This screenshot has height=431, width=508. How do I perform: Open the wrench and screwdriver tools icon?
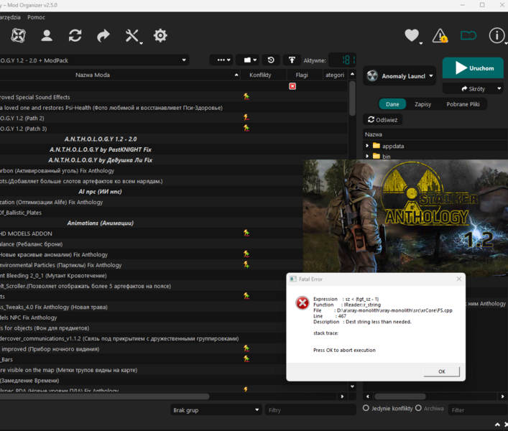tap(132, 36)
